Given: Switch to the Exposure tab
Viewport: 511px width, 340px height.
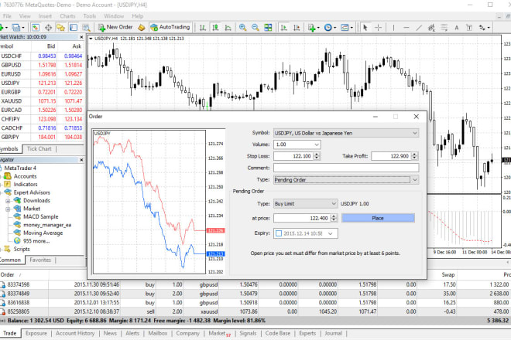Looking at the screenshot, I should [36, 333].
